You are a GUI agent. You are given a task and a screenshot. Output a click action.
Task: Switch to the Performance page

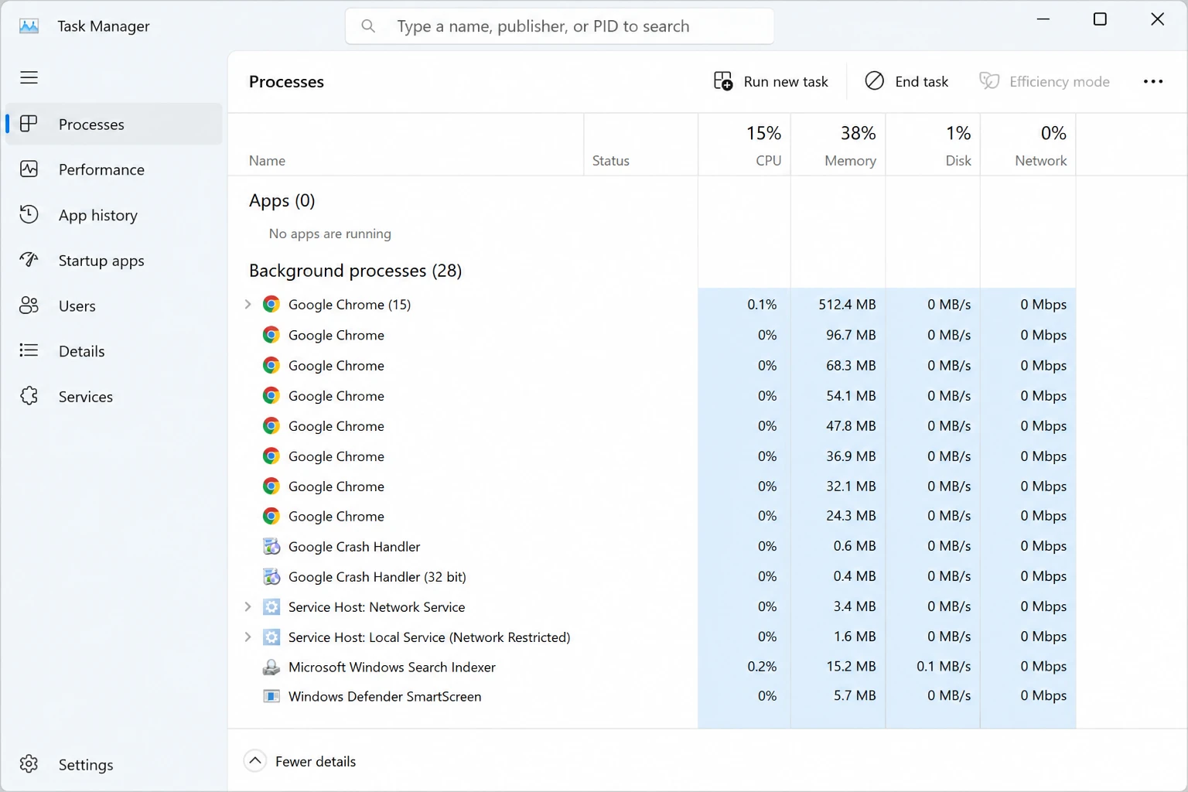[114, 169]
